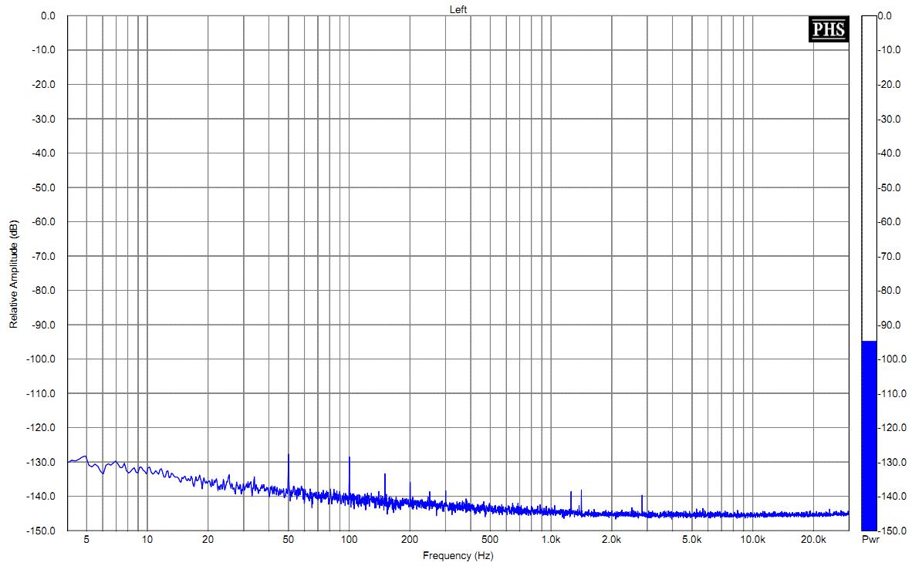
Task: Click '-120.0' on the Pwr meter scale
Action: pos(892,428)
